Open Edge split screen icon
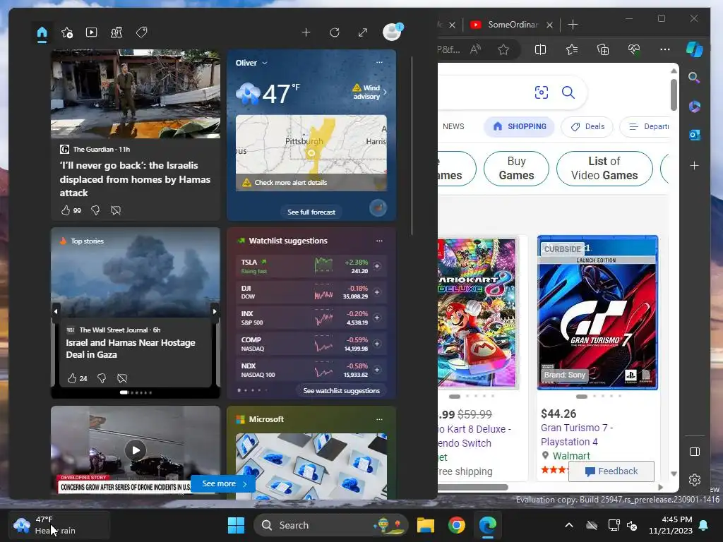 pos(540,49)
